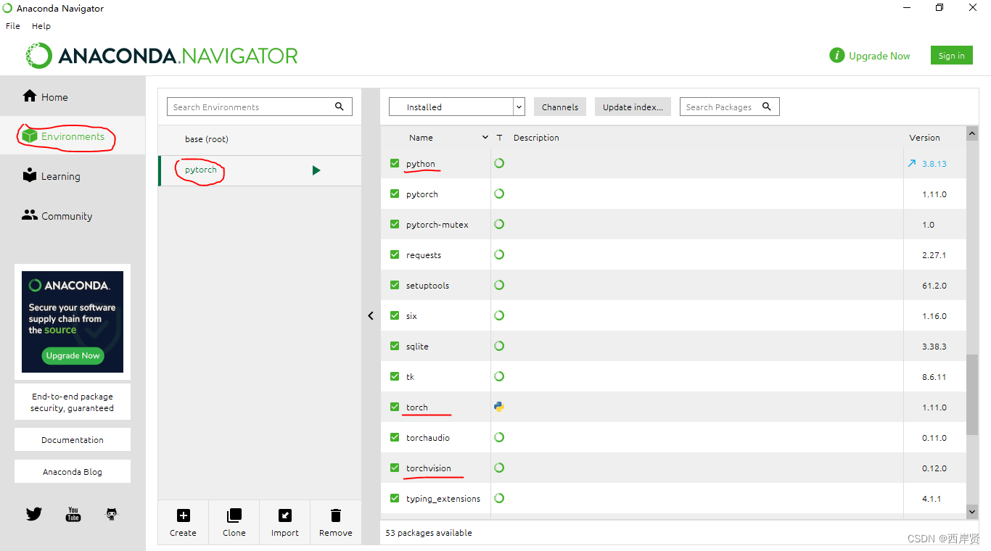This screenshot has height=551, width=991.
Task: Toggle the sqlite package checkbox
Action: [x=395, y=346]
